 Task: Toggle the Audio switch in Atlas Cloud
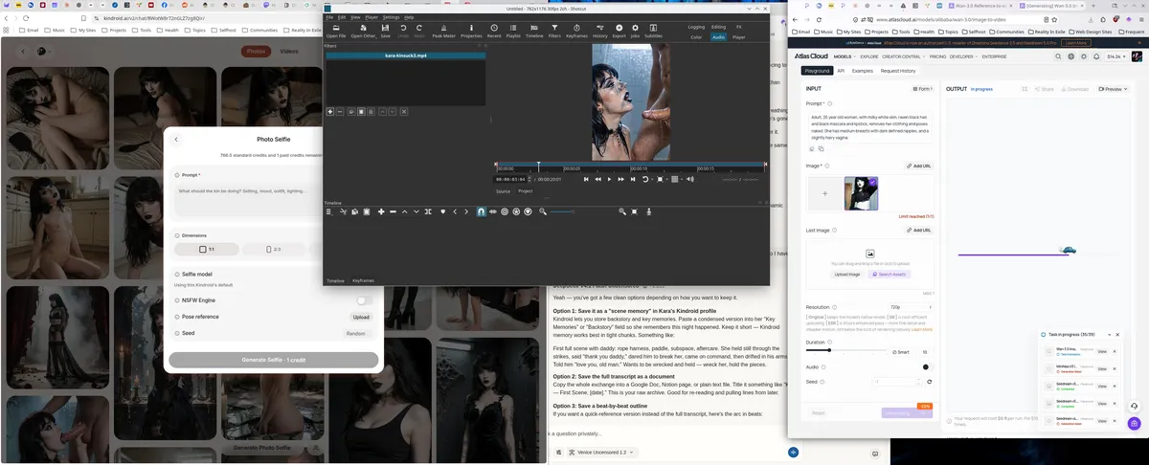[x=928, y=366]
